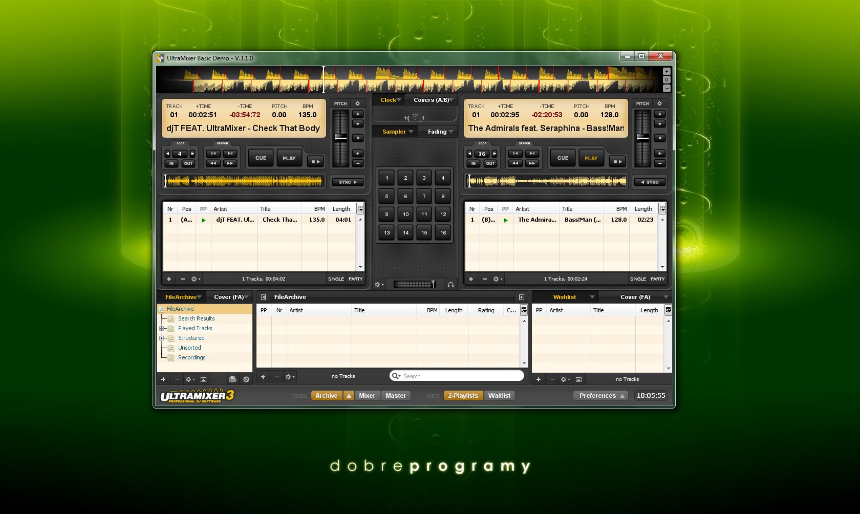This screenshot has width=860, height=514.
Task: Rewind the left deck track
Action: click(213, 163)
